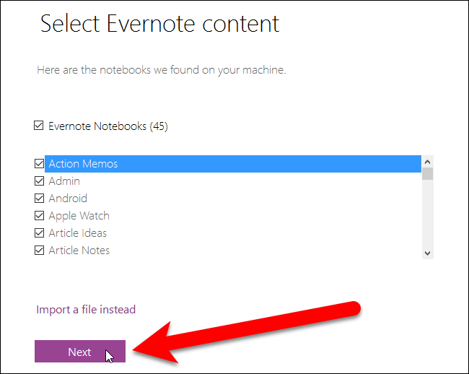Image resolution: width=469 pixels, height=374 pixels.
Task: Select the Action Memos list row
Action: coord(231,164)
